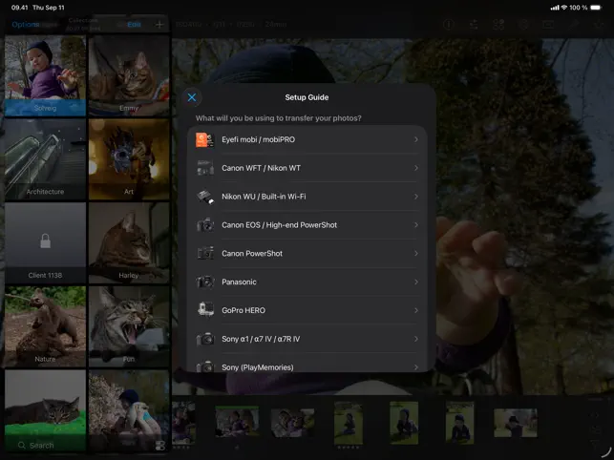Screen dimensions: 614x460
Task: Click the battery indicator in the status bar
Action: pos(596,8)
